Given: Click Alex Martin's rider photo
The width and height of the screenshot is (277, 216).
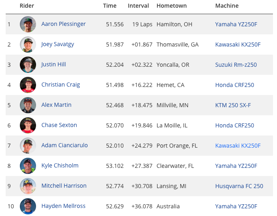Looking at the screenshot, I should (28, 105).
